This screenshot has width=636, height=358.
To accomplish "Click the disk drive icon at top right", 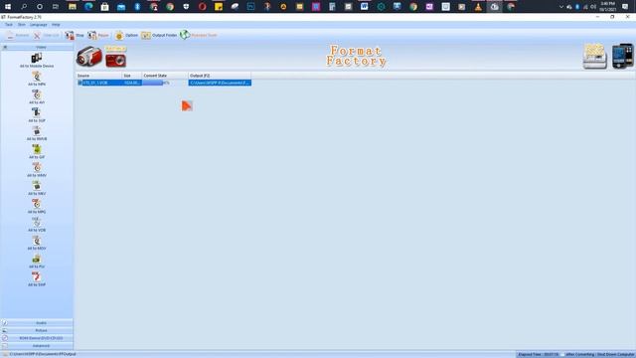I will click(x=594, y=57).
